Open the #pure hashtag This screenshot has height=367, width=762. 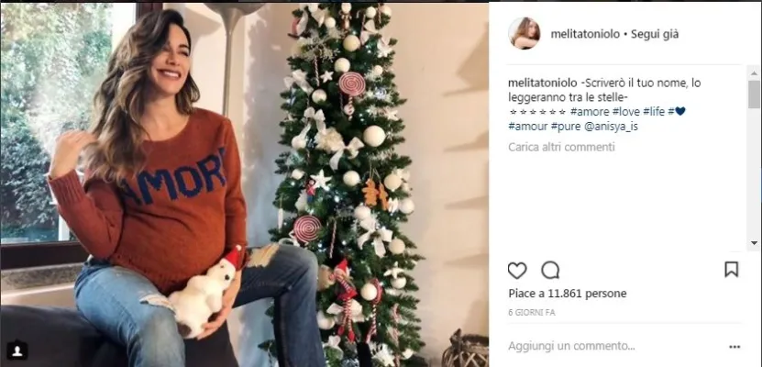564,127
